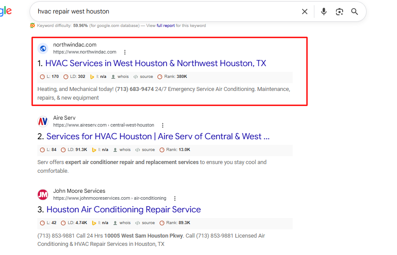
Task: Click the SEOquake icon beside Keyword difficulty
Action: point(33,26)
